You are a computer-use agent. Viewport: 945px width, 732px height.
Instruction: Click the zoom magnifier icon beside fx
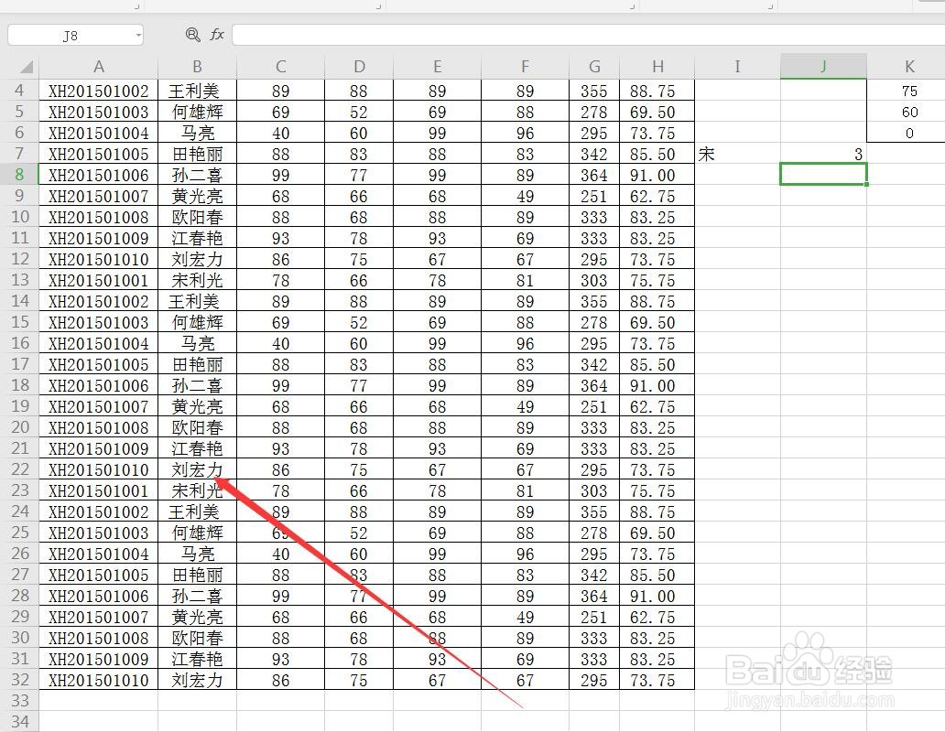click(x=192, y=35)
